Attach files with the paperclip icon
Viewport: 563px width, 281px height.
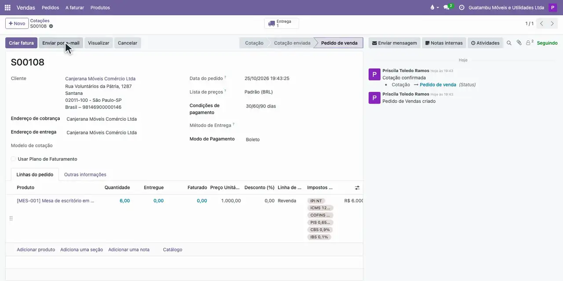pyautogui.click(x=519, y=43)
